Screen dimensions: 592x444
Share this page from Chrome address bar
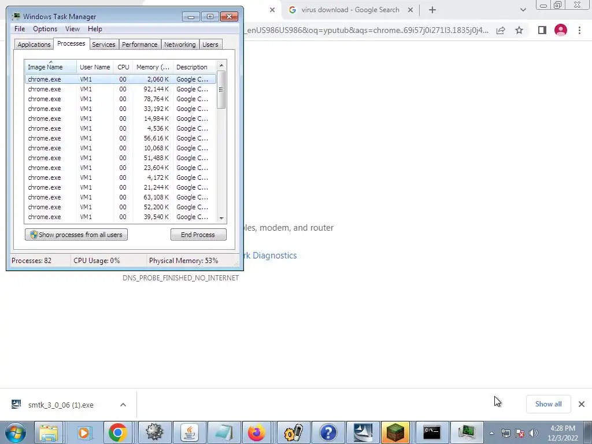[x=501, y=30]
